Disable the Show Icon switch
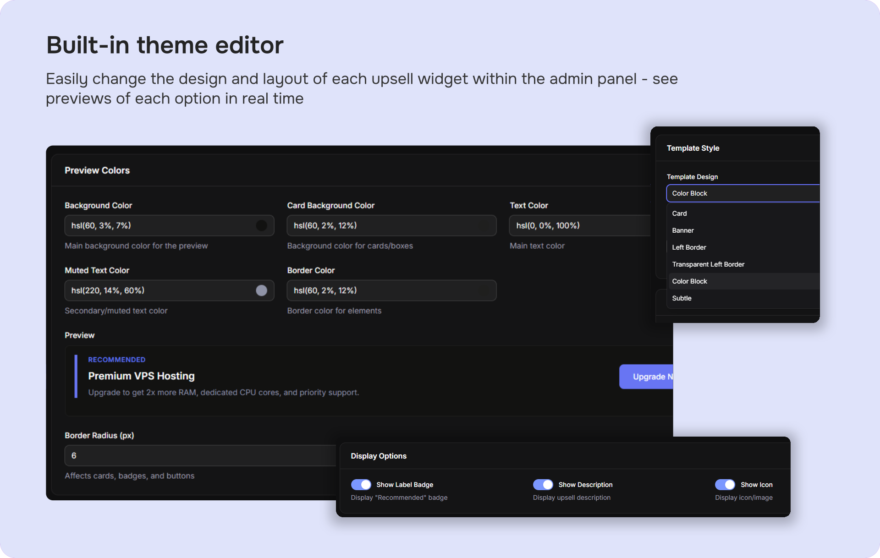The width and height of the screenshot is (880, 558). click(725, 484)
